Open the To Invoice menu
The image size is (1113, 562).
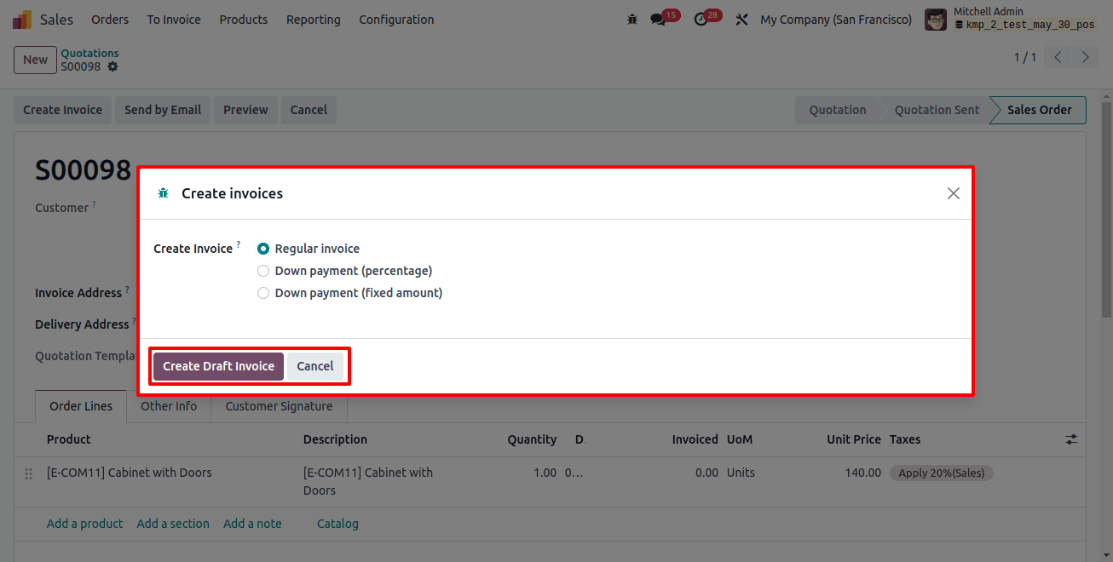pyautogui.click(x=174, y=20)
